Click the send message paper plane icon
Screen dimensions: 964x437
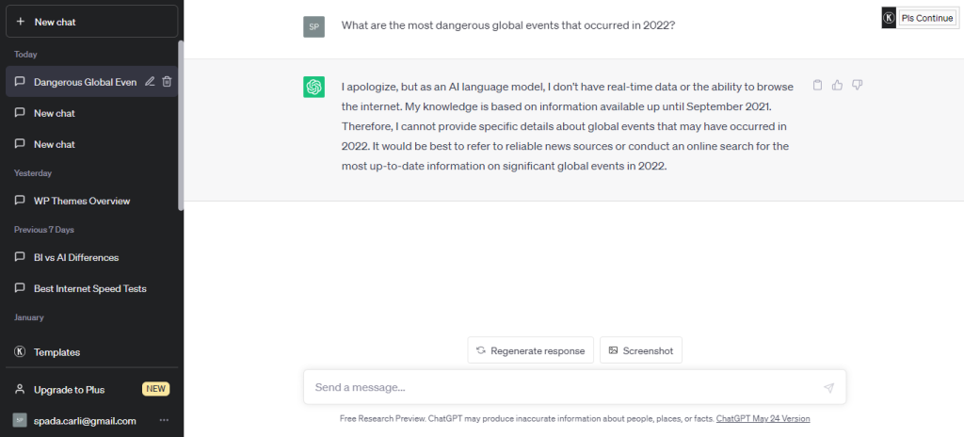pos(828,388)
